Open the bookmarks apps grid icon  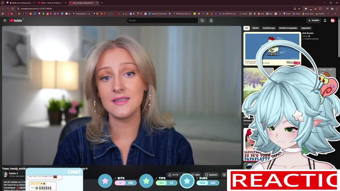(3, 14)
